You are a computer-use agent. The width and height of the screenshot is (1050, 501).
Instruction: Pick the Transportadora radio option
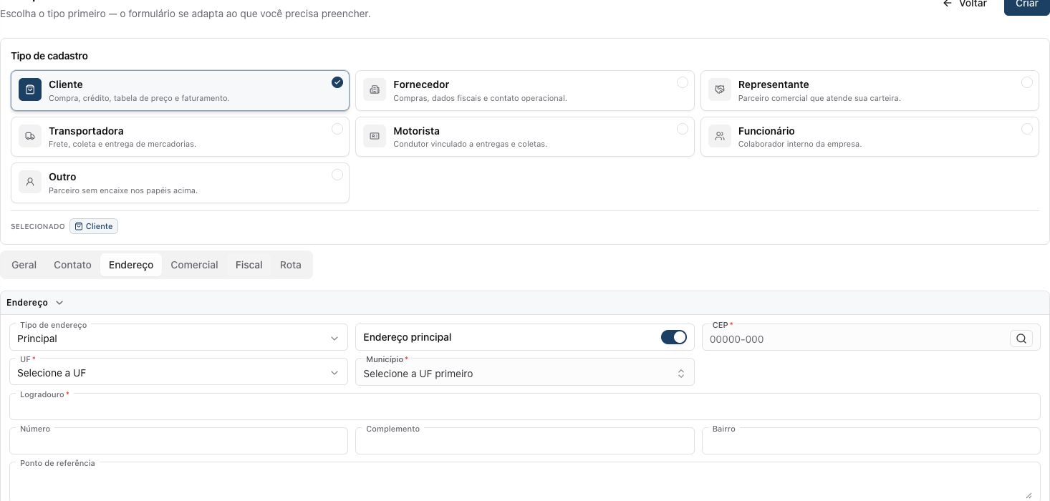click(x=337, y=129)
